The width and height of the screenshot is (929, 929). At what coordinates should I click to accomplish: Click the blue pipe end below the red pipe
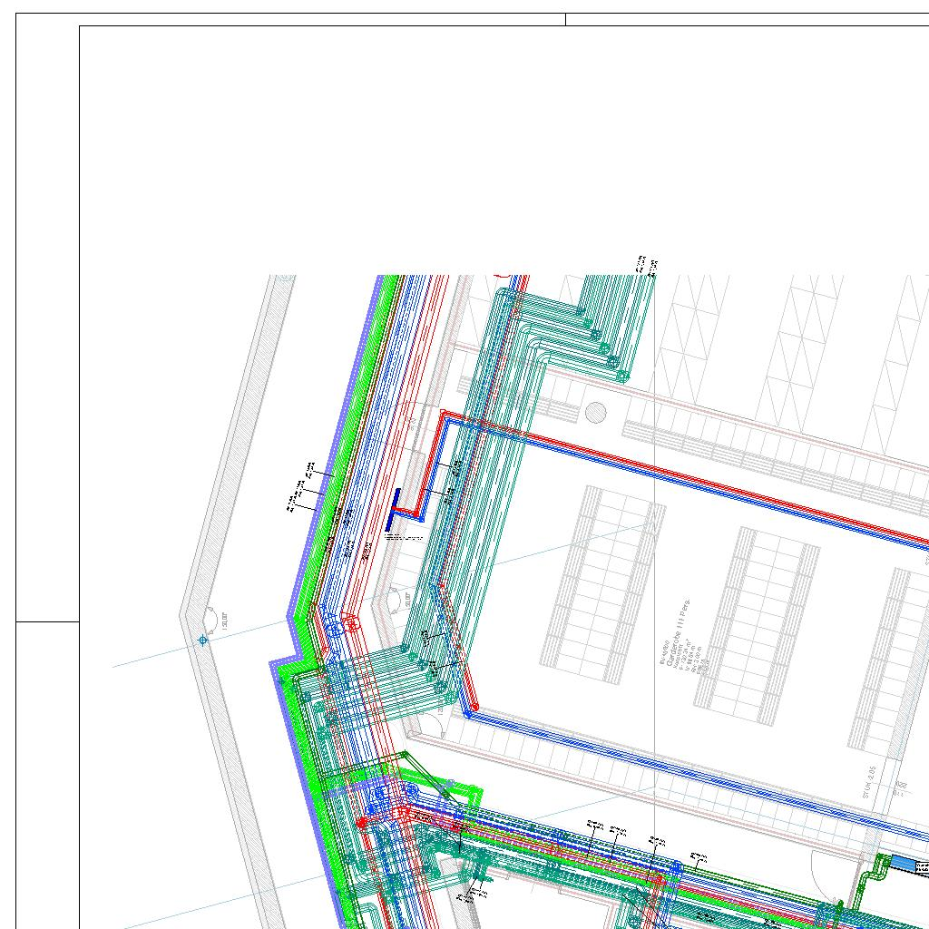tap(468, 714)
